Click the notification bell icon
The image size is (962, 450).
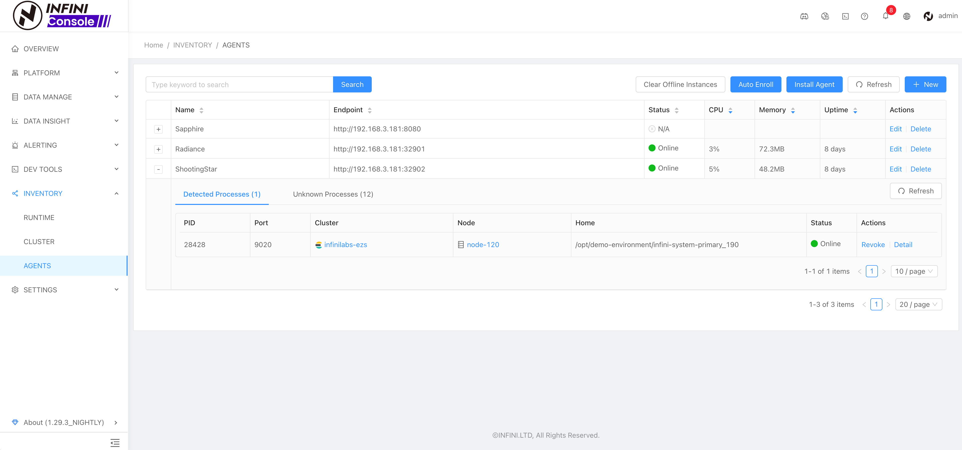[885, 16]
